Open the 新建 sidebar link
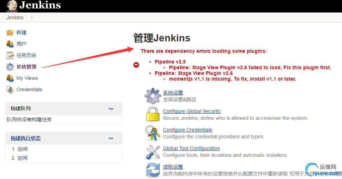 [21, 32]
